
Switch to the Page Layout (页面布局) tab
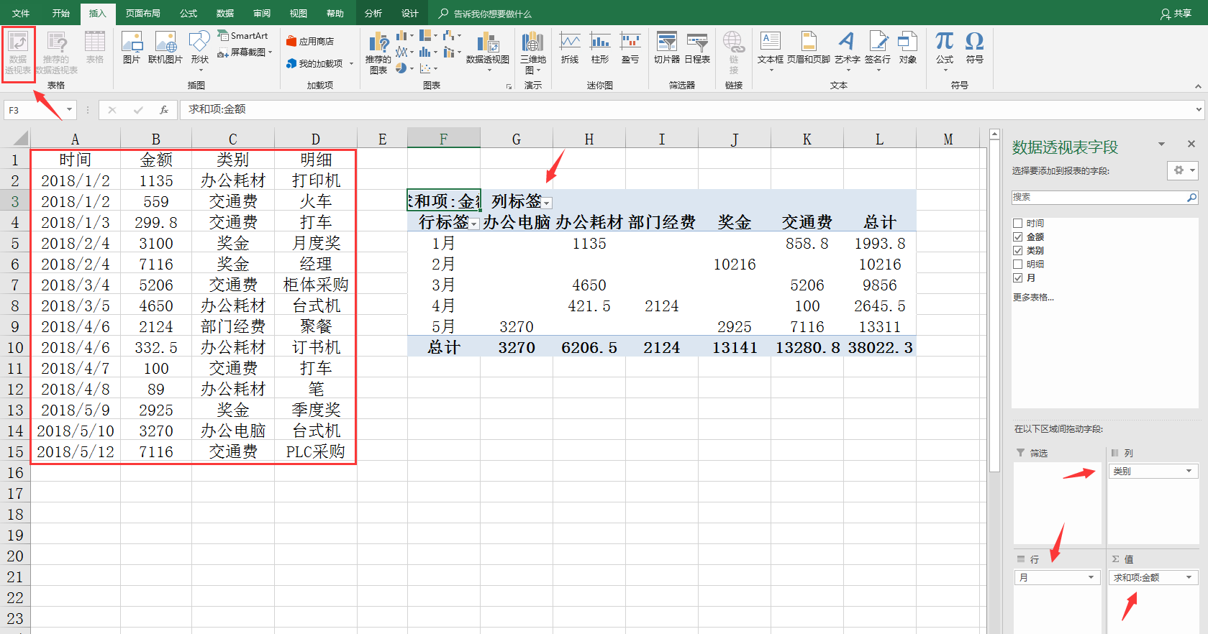coord(143,13)
